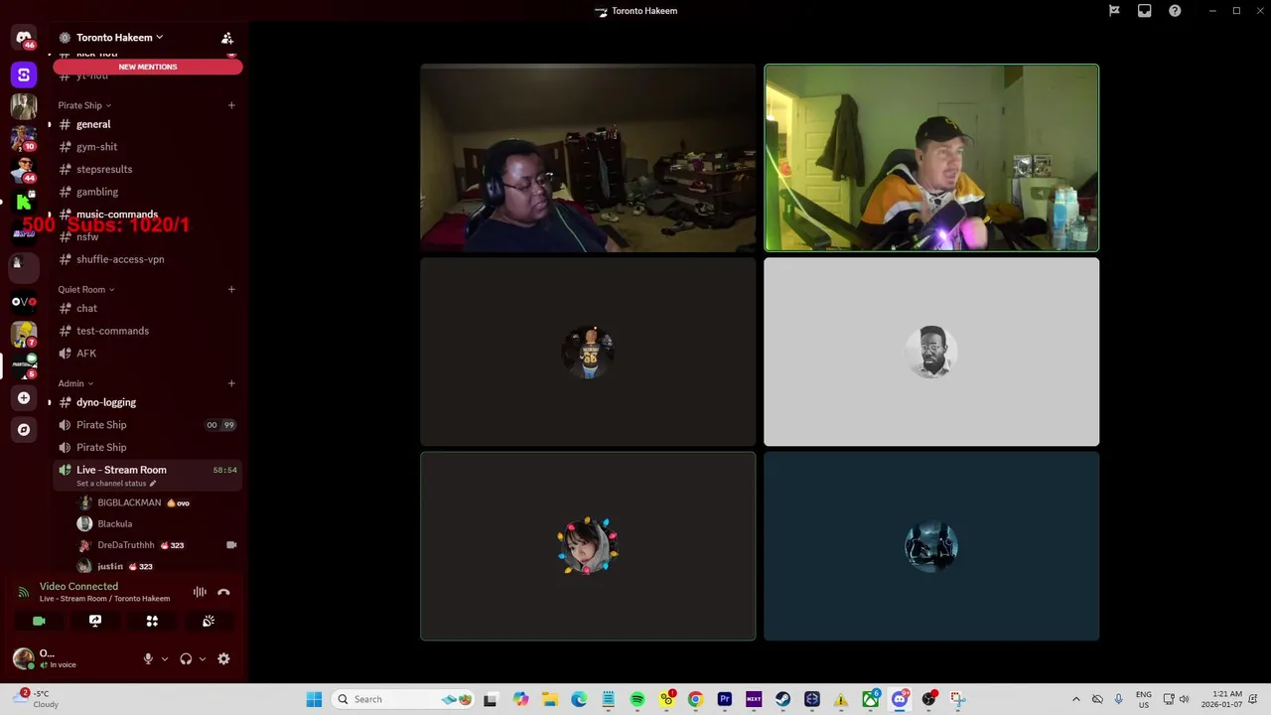
Task: Collapse the Pirate Ship category
Action: pyautogui.click(x=84, y=105)
